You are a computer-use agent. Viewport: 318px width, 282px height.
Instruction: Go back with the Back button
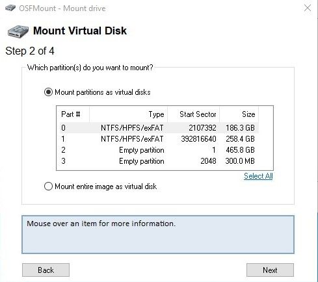[46, 270]
